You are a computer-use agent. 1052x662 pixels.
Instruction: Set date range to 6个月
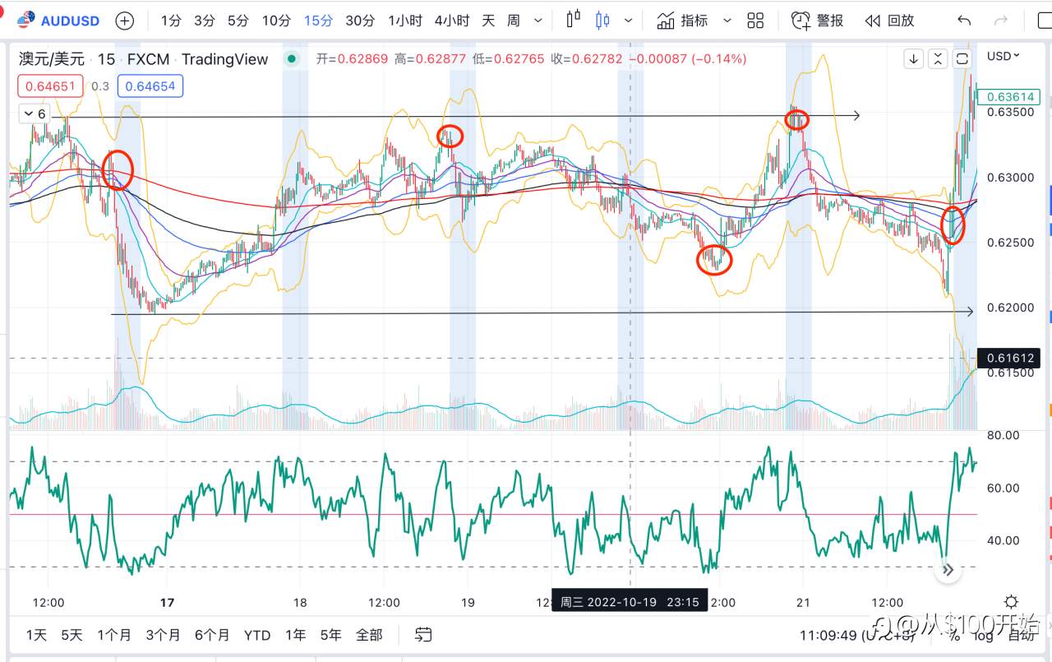(x=212, y=635)
